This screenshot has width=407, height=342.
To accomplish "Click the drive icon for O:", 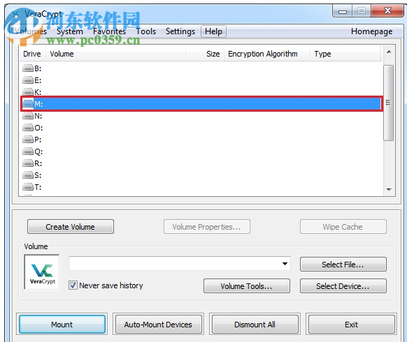I will click(28, 128).
